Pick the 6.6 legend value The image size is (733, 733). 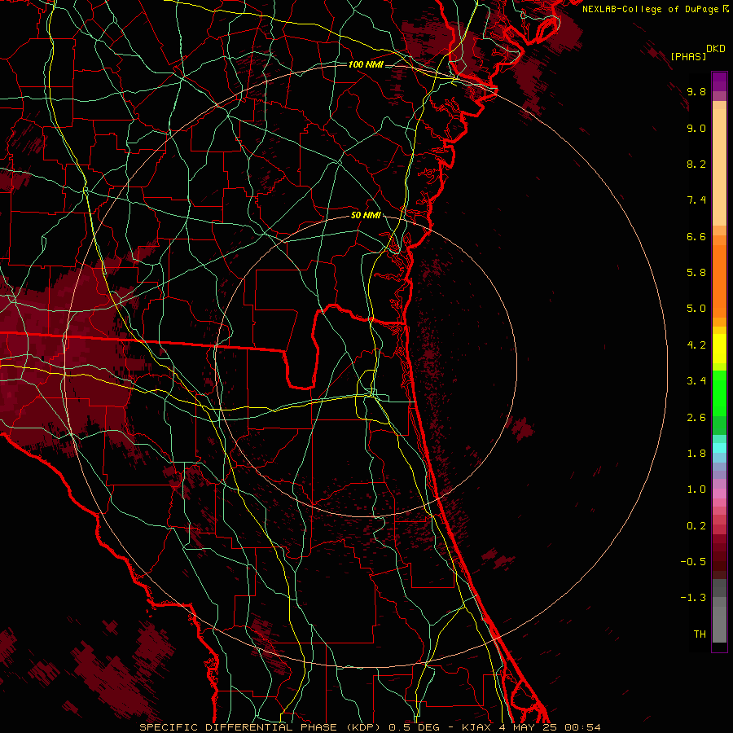point(696,237)
